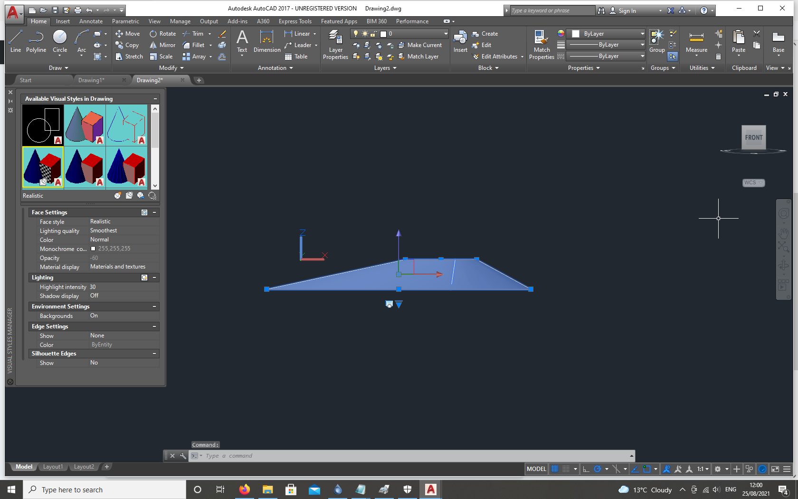The height and width of the screenshot is (499, 798).
Task: Switch to the Parametric ribbon tab
Action: point(125,21)
